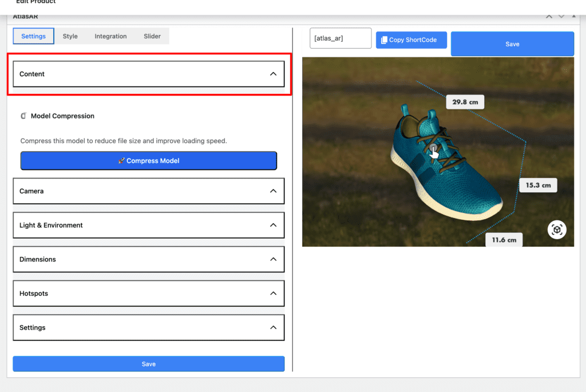Expand the Dimensions accordion
This screenshot has width=586, height=392.
click(149, 259)
